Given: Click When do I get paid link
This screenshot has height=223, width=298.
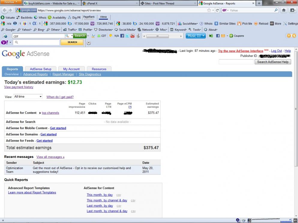Looking at the screenshot, I should (60, 97).
